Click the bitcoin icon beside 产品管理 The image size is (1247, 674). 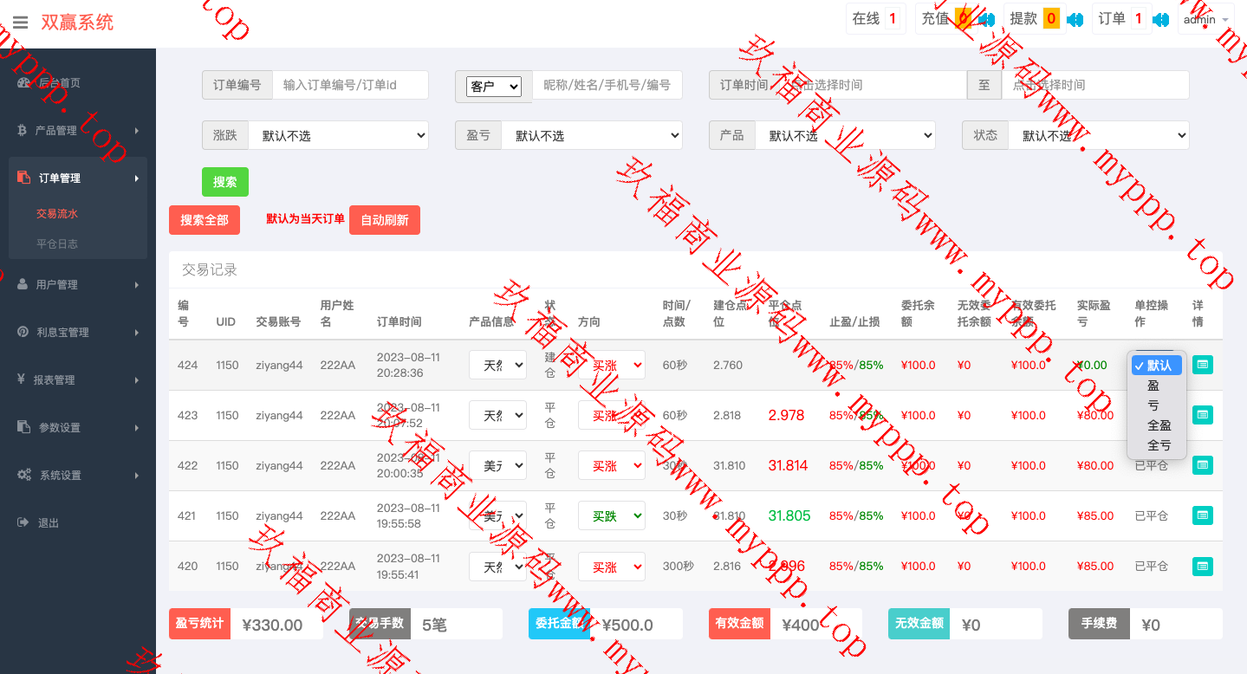[23, 130]
